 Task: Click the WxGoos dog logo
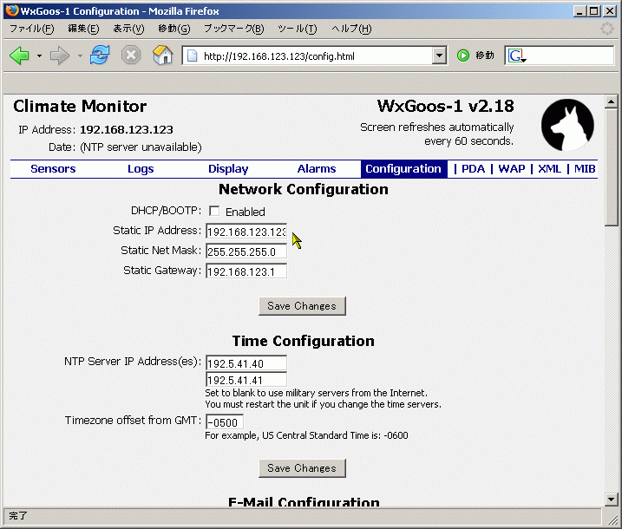[x=567, y=125]
